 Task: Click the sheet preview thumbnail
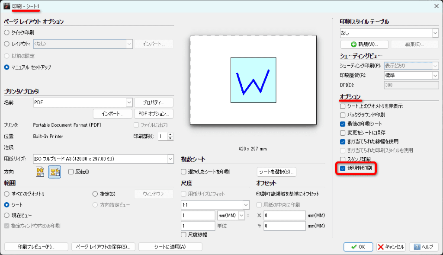pos(253,80)
